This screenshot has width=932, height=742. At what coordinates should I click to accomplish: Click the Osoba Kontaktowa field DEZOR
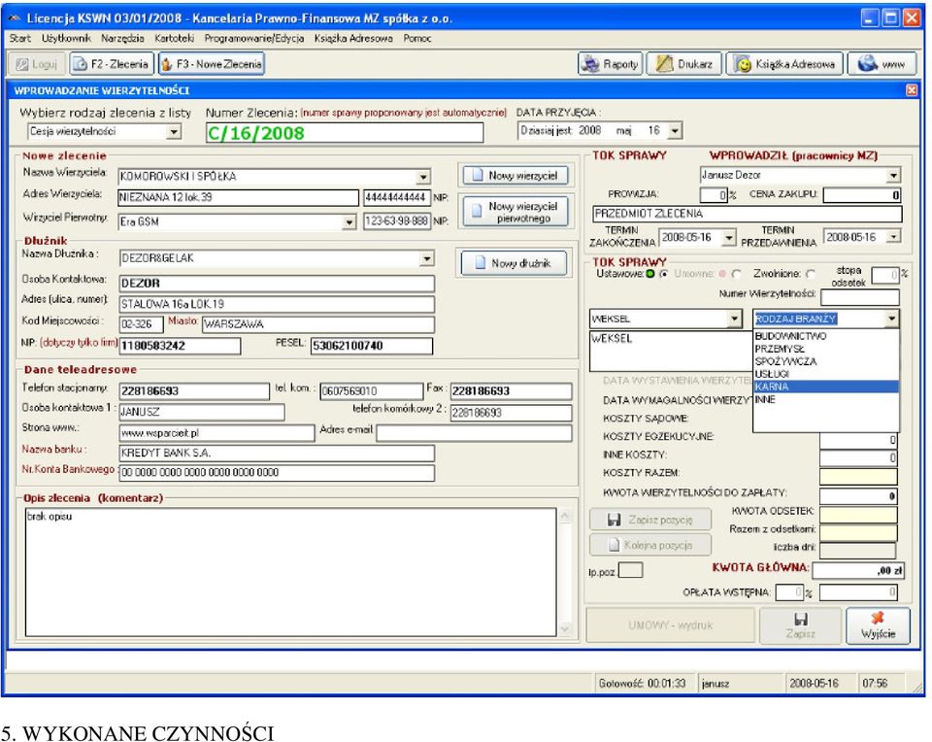click(x=277, y=283)
